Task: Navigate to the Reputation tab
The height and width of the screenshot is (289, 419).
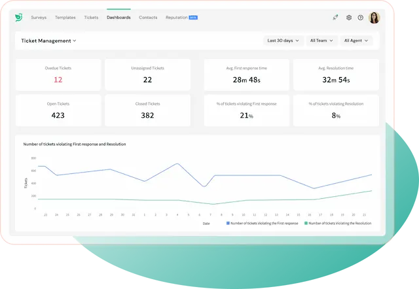Action: click(176, 18)
